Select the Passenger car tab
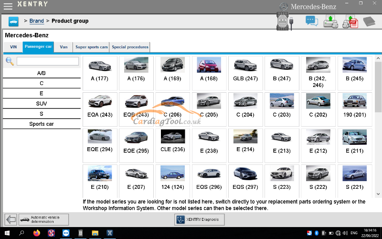The image size is (382, 239). [38, 47]
